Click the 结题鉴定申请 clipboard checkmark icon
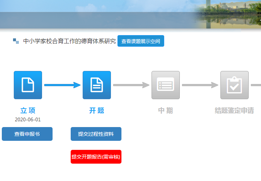The height and width of the screenshot is (181, 261). (235, 85)
